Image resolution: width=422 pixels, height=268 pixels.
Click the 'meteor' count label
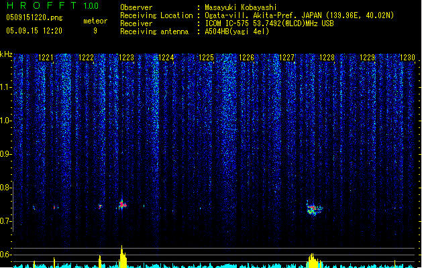coord(95,21)
